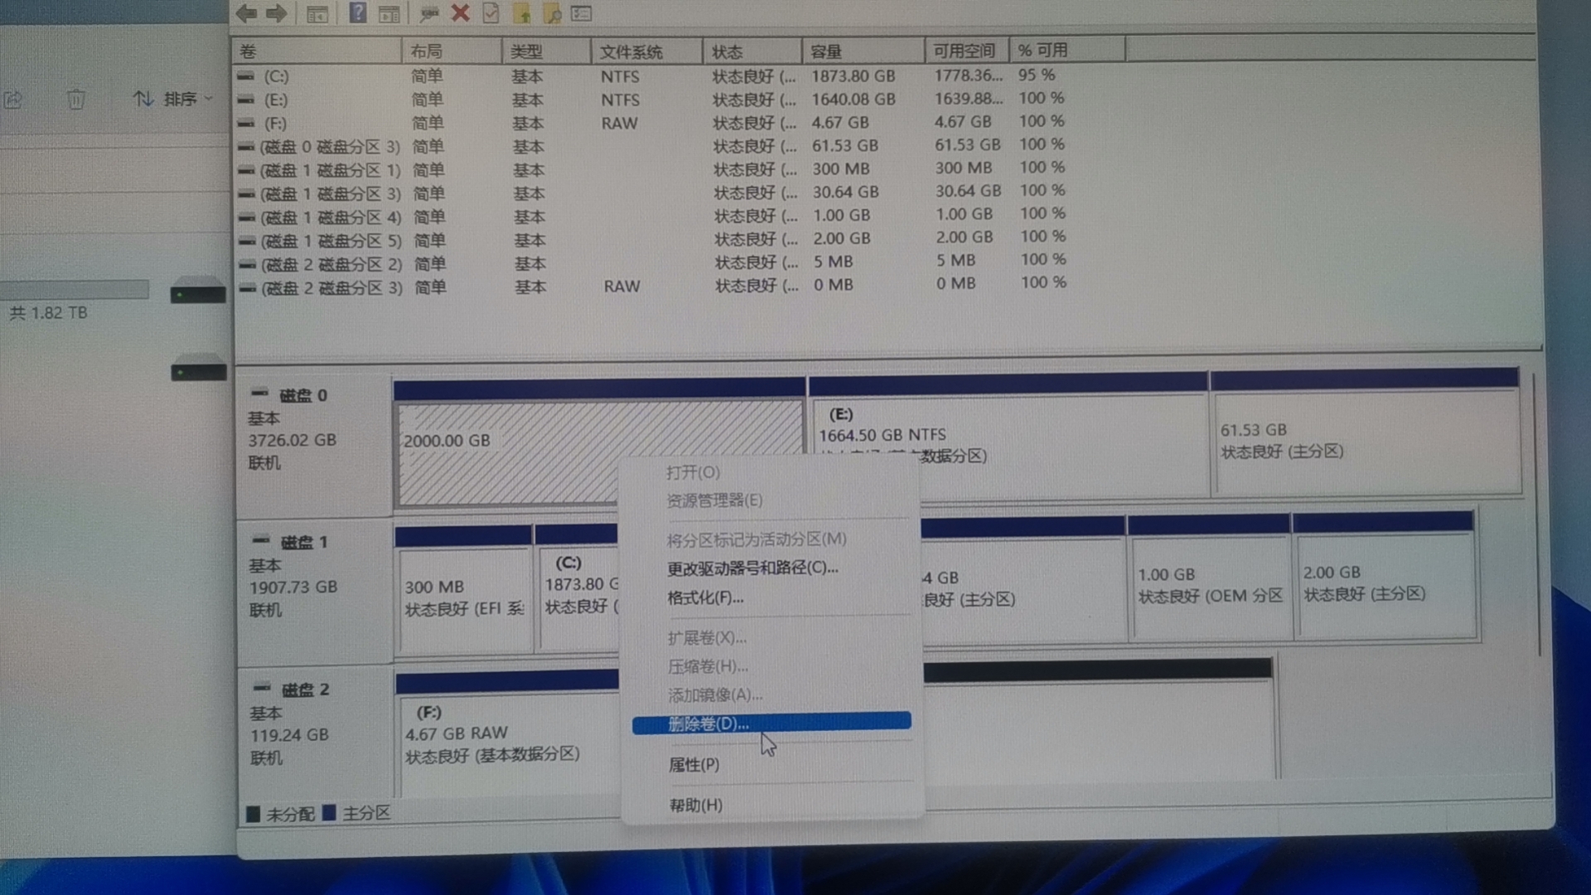
Task: Click the properties checkmark page icon
Action: pos(491,13)
